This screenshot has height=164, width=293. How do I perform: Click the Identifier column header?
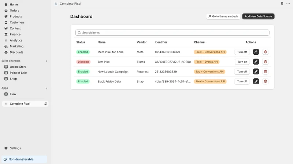161,42
